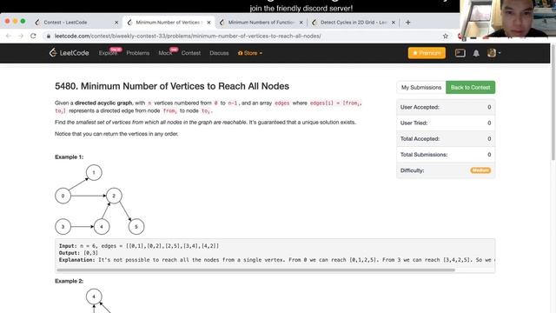Click the Back to Contest button

470,87
